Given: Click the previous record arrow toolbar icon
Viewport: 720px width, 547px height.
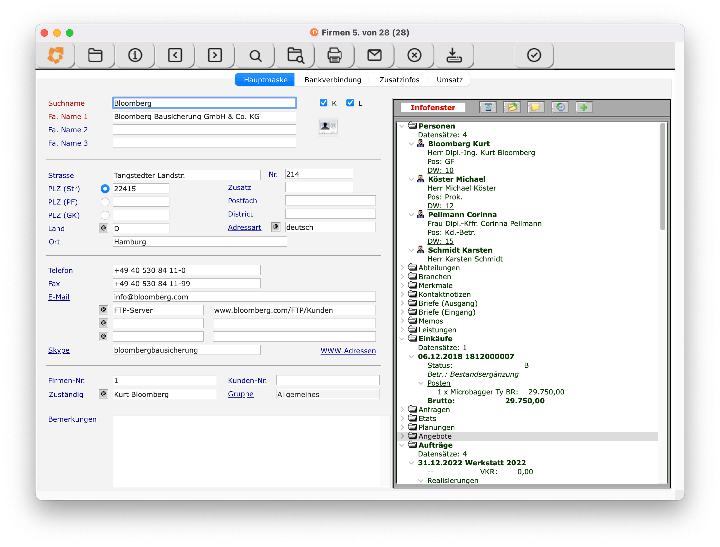Looking at the screenshot, I should [x=175, y=55].
